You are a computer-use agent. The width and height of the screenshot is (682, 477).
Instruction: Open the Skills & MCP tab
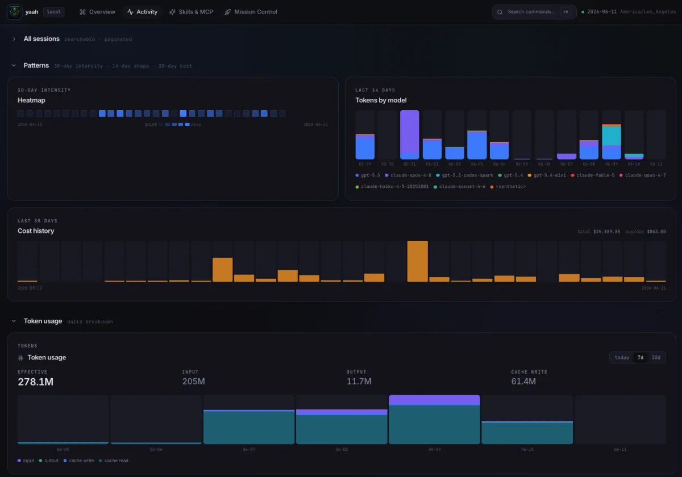[x=191, y=12]
